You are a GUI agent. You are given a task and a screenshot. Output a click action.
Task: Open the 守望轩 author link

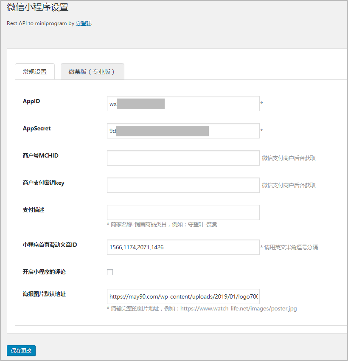(83, 24)
